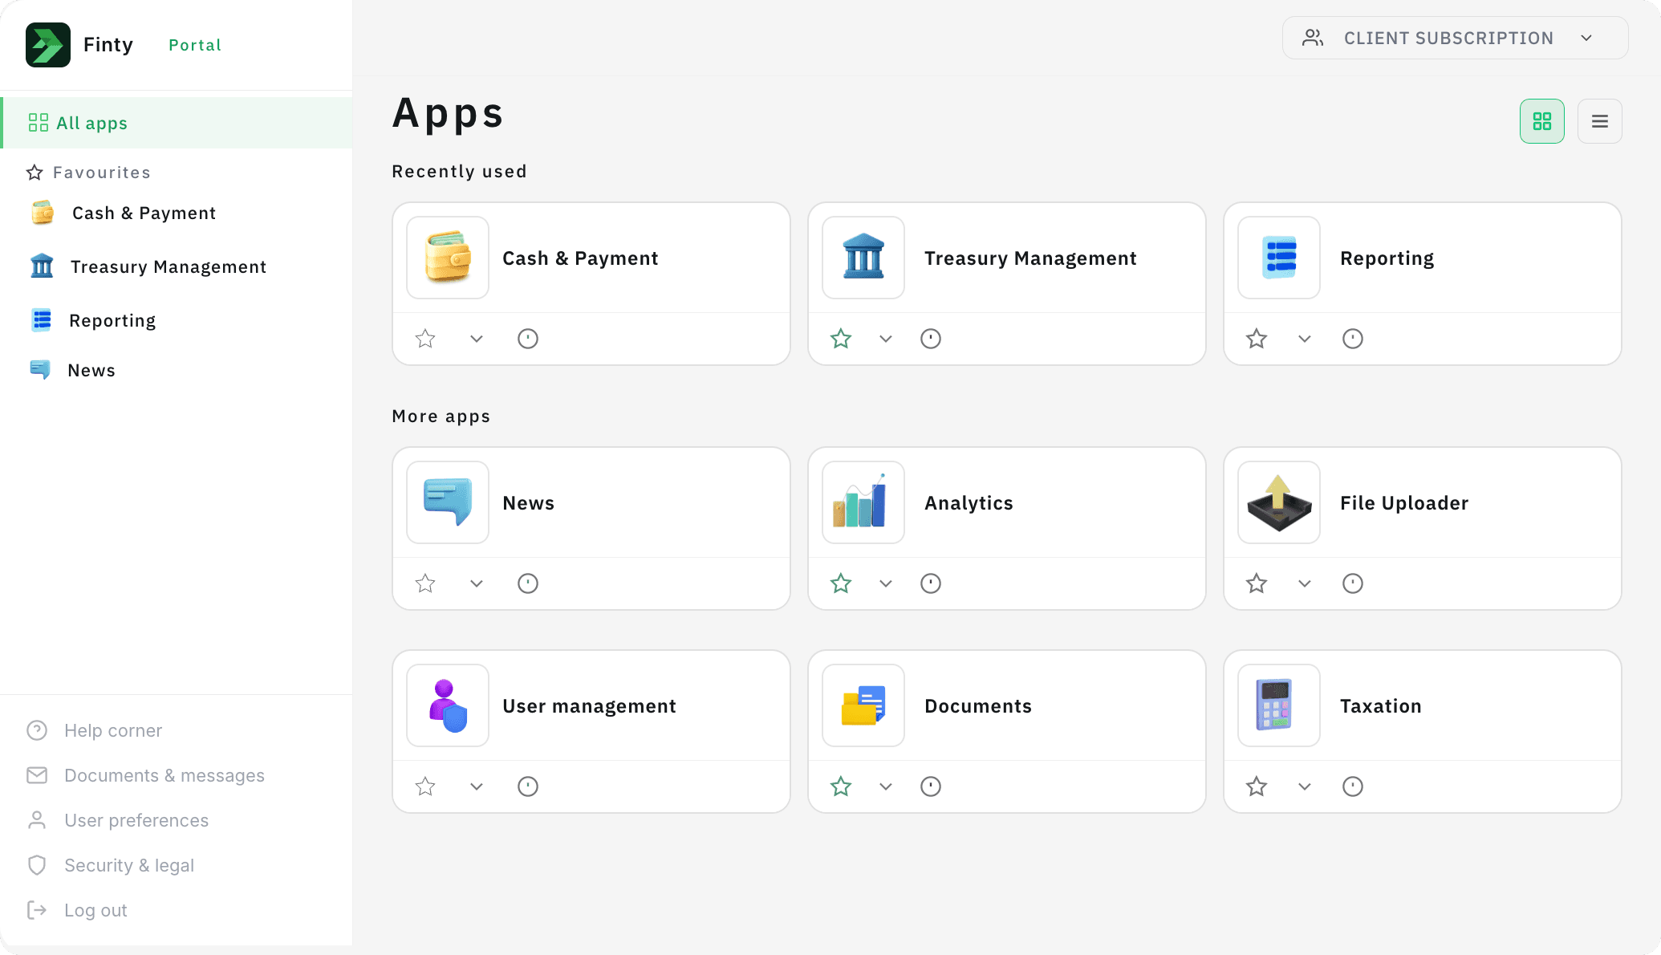Toggle favourite star on Analytics card
The height and width of the screenshot is (955, 1661).
(841, 583)
